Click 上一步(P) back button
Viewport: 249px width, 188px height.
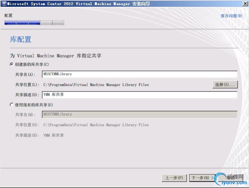[x=174, y=178]
